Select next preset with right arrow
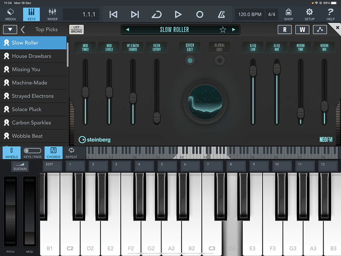341x256 pixels. 234,30
